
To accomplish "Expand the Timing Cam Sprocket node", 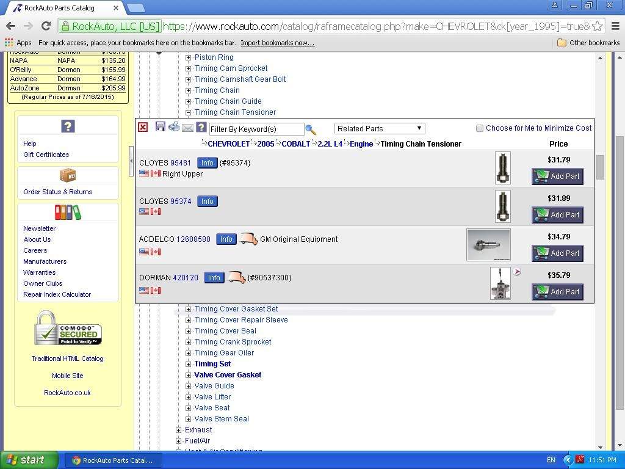I will 188,68.
